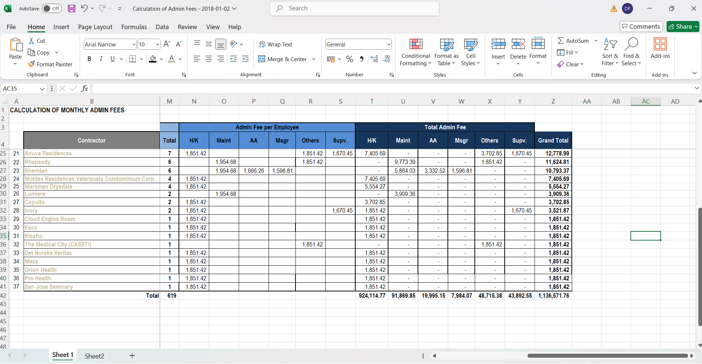This screenshot has height=364, width=702.
Task: Click the Save icon in title bar
Action: coord(72,8)
